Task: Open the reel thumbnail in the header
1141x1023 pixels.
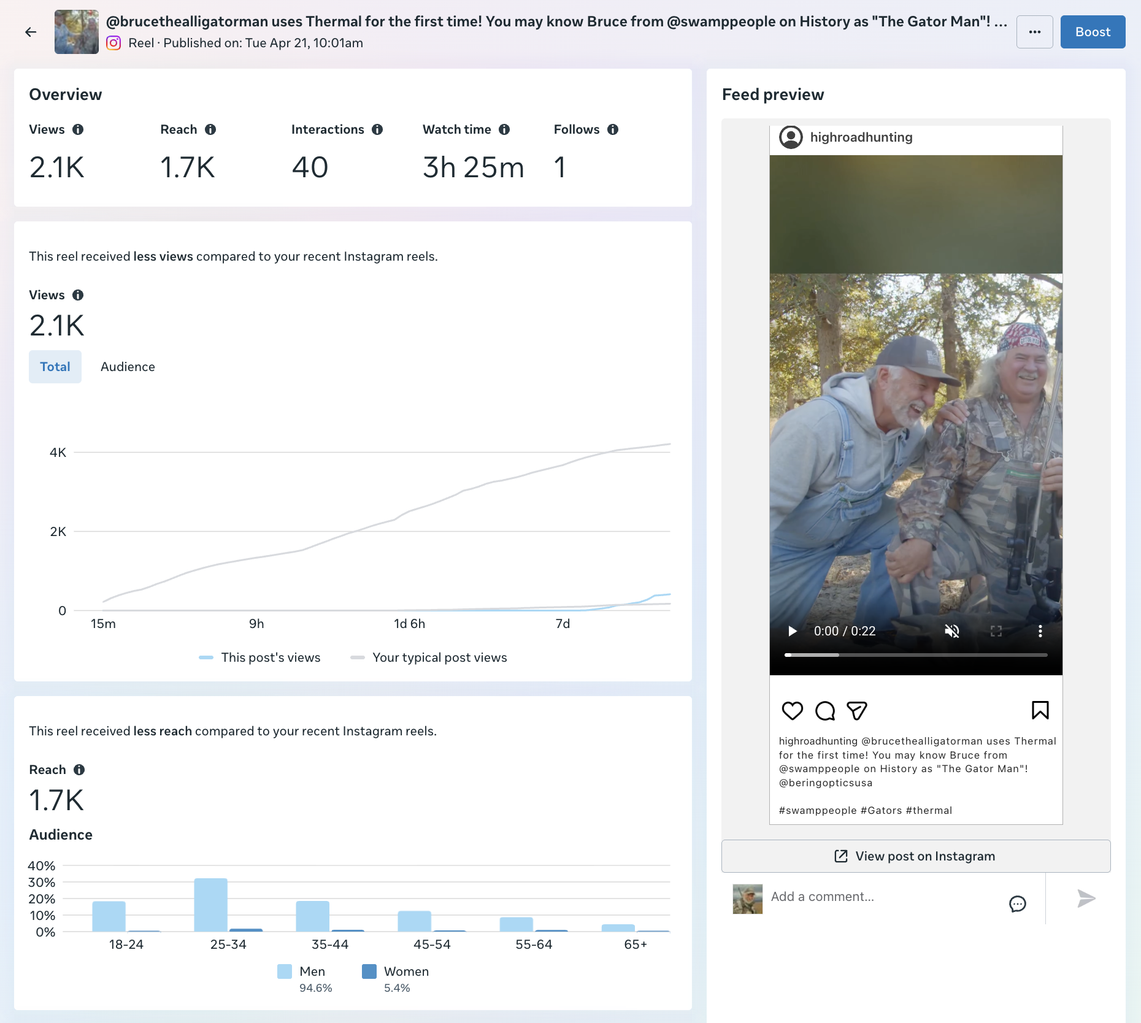Action: point(77,32)
